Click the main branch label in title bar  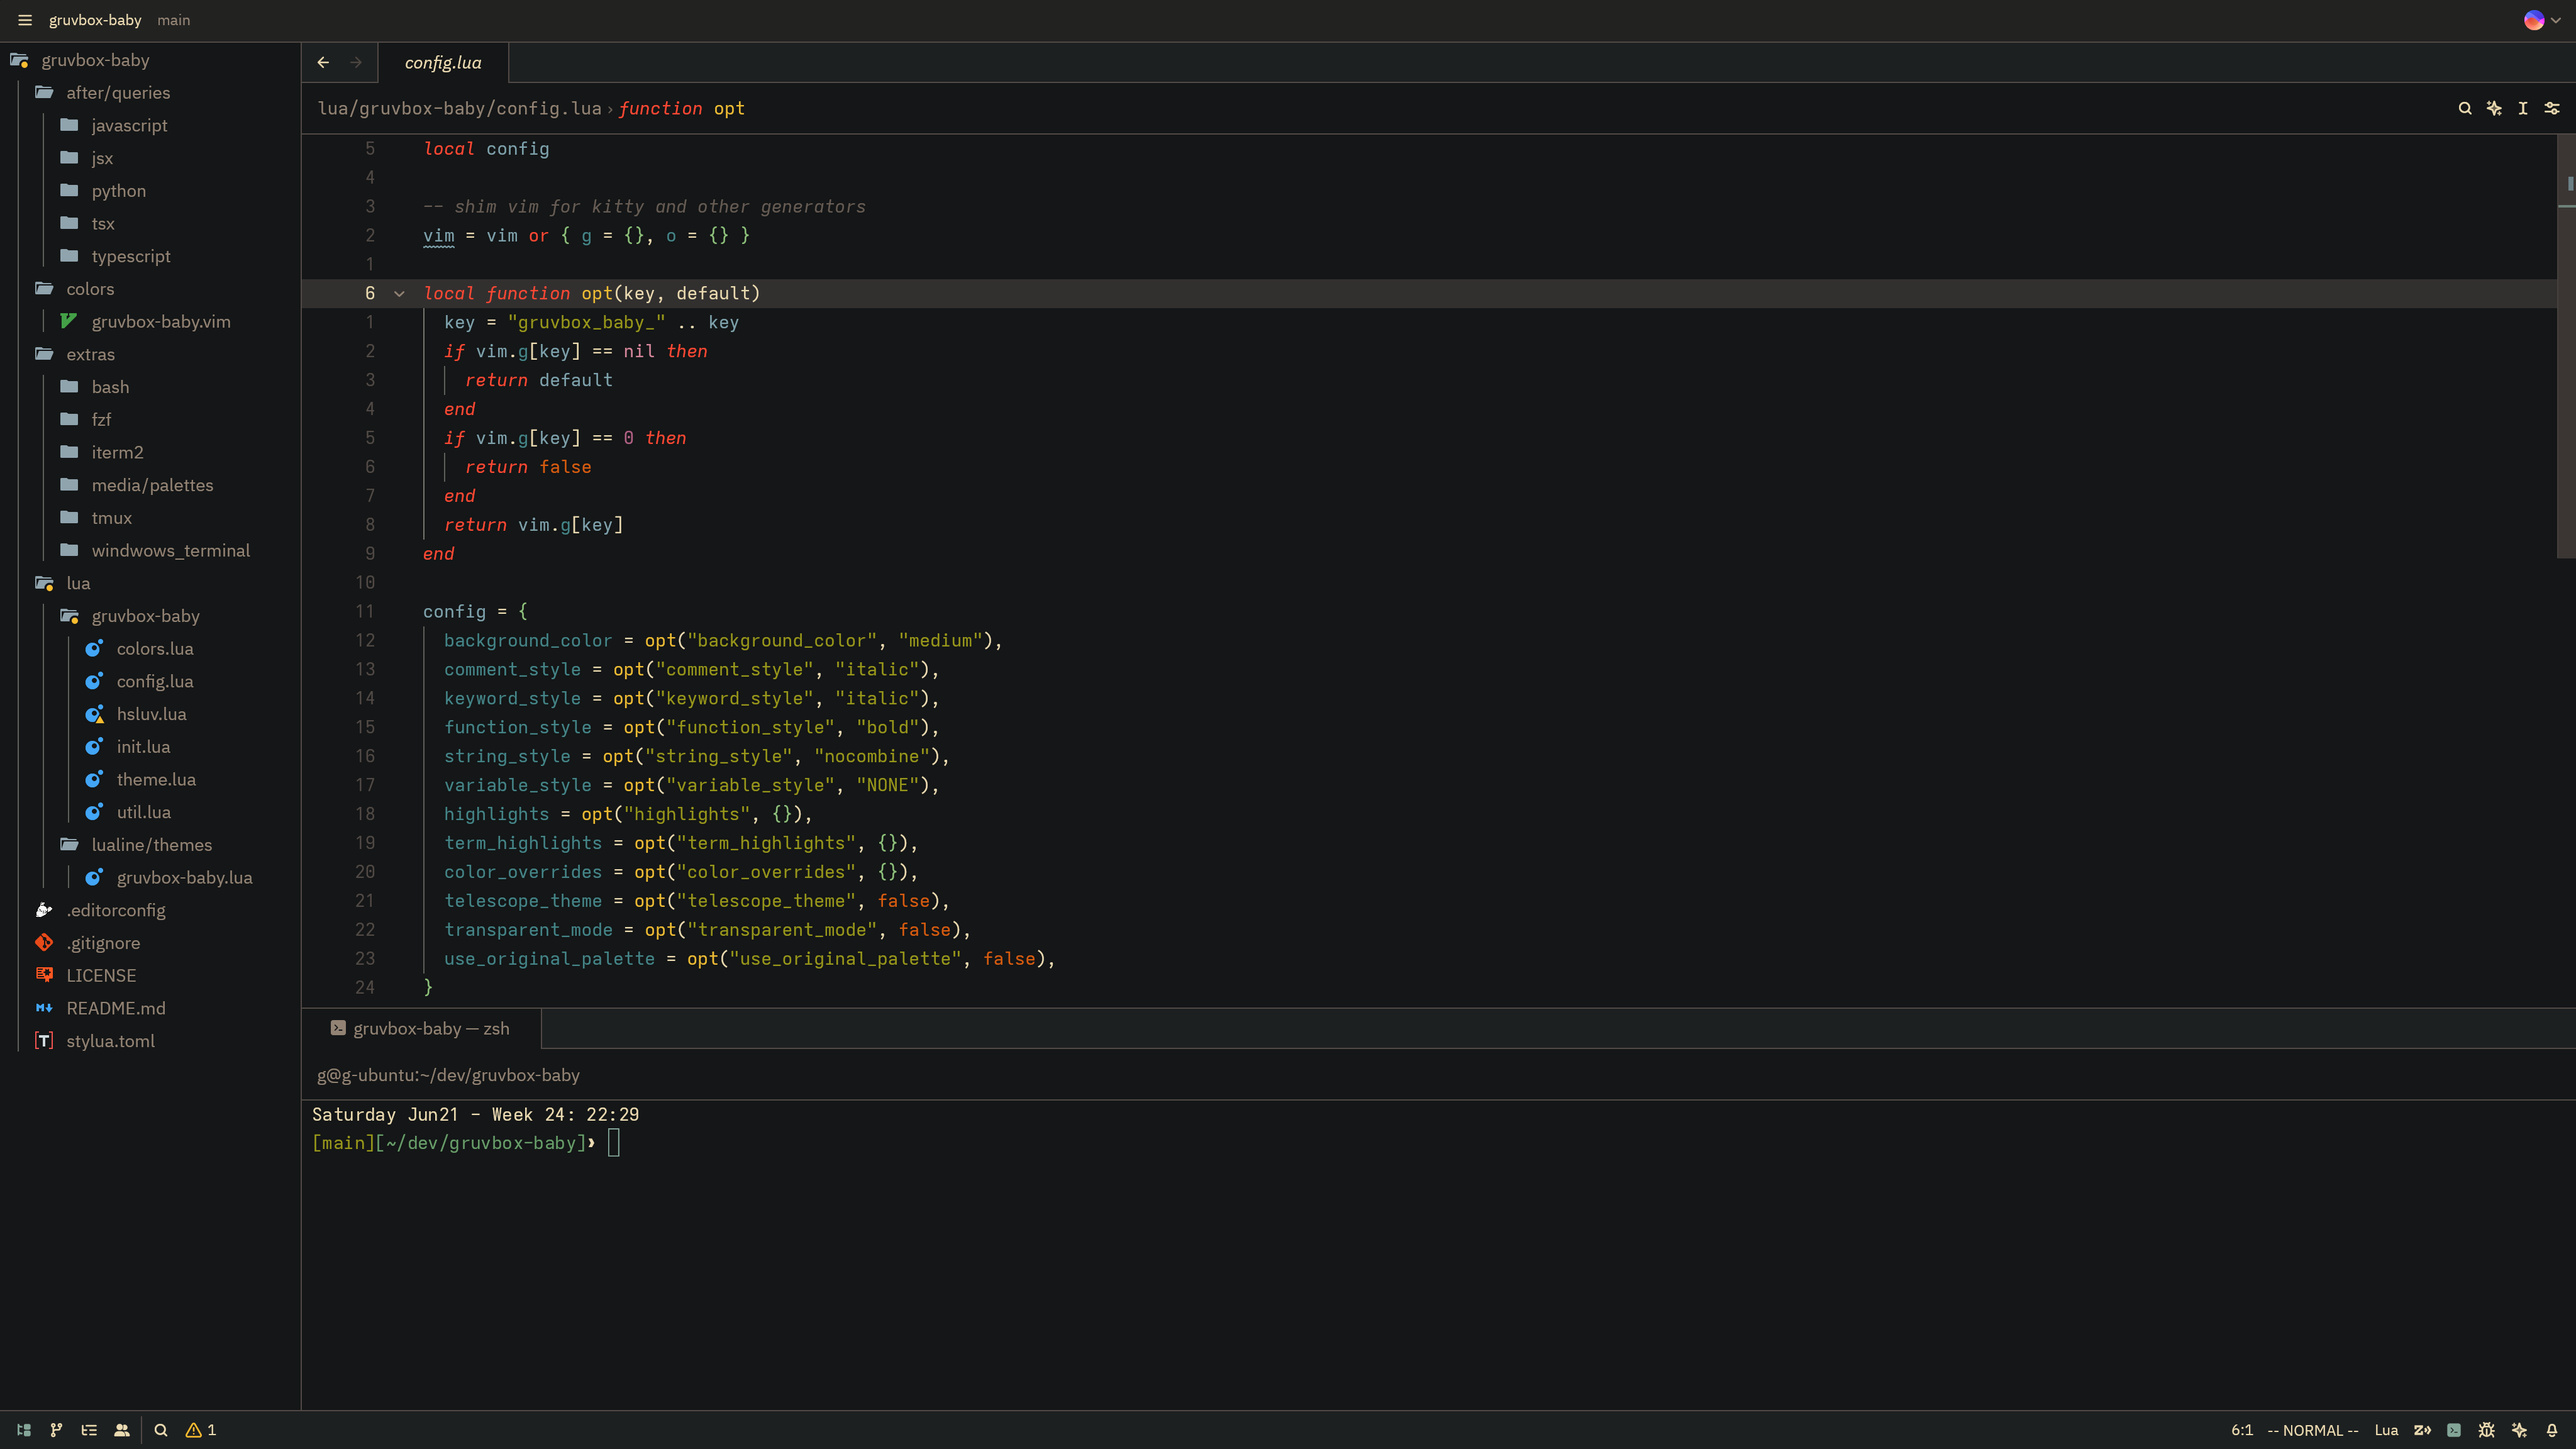click(x=173, y=20)
